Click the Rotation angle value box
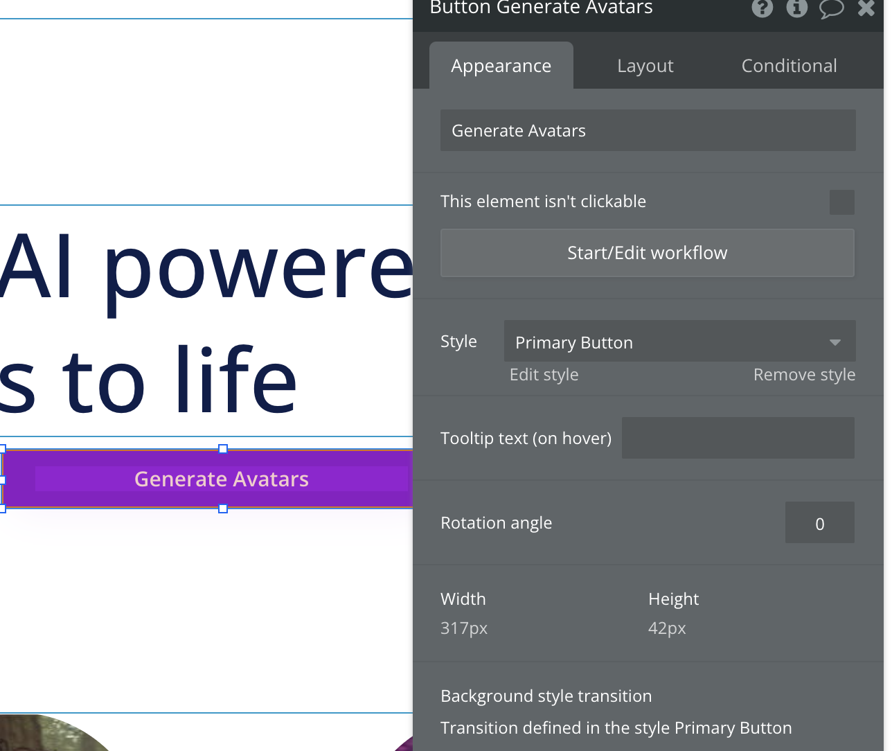The image size is (892, 751). point(819,523)
